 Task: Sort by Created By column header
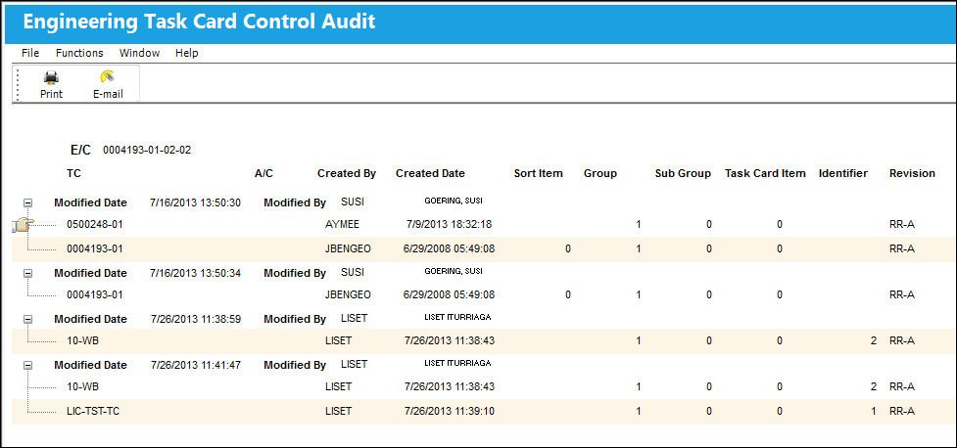point(347,174)
